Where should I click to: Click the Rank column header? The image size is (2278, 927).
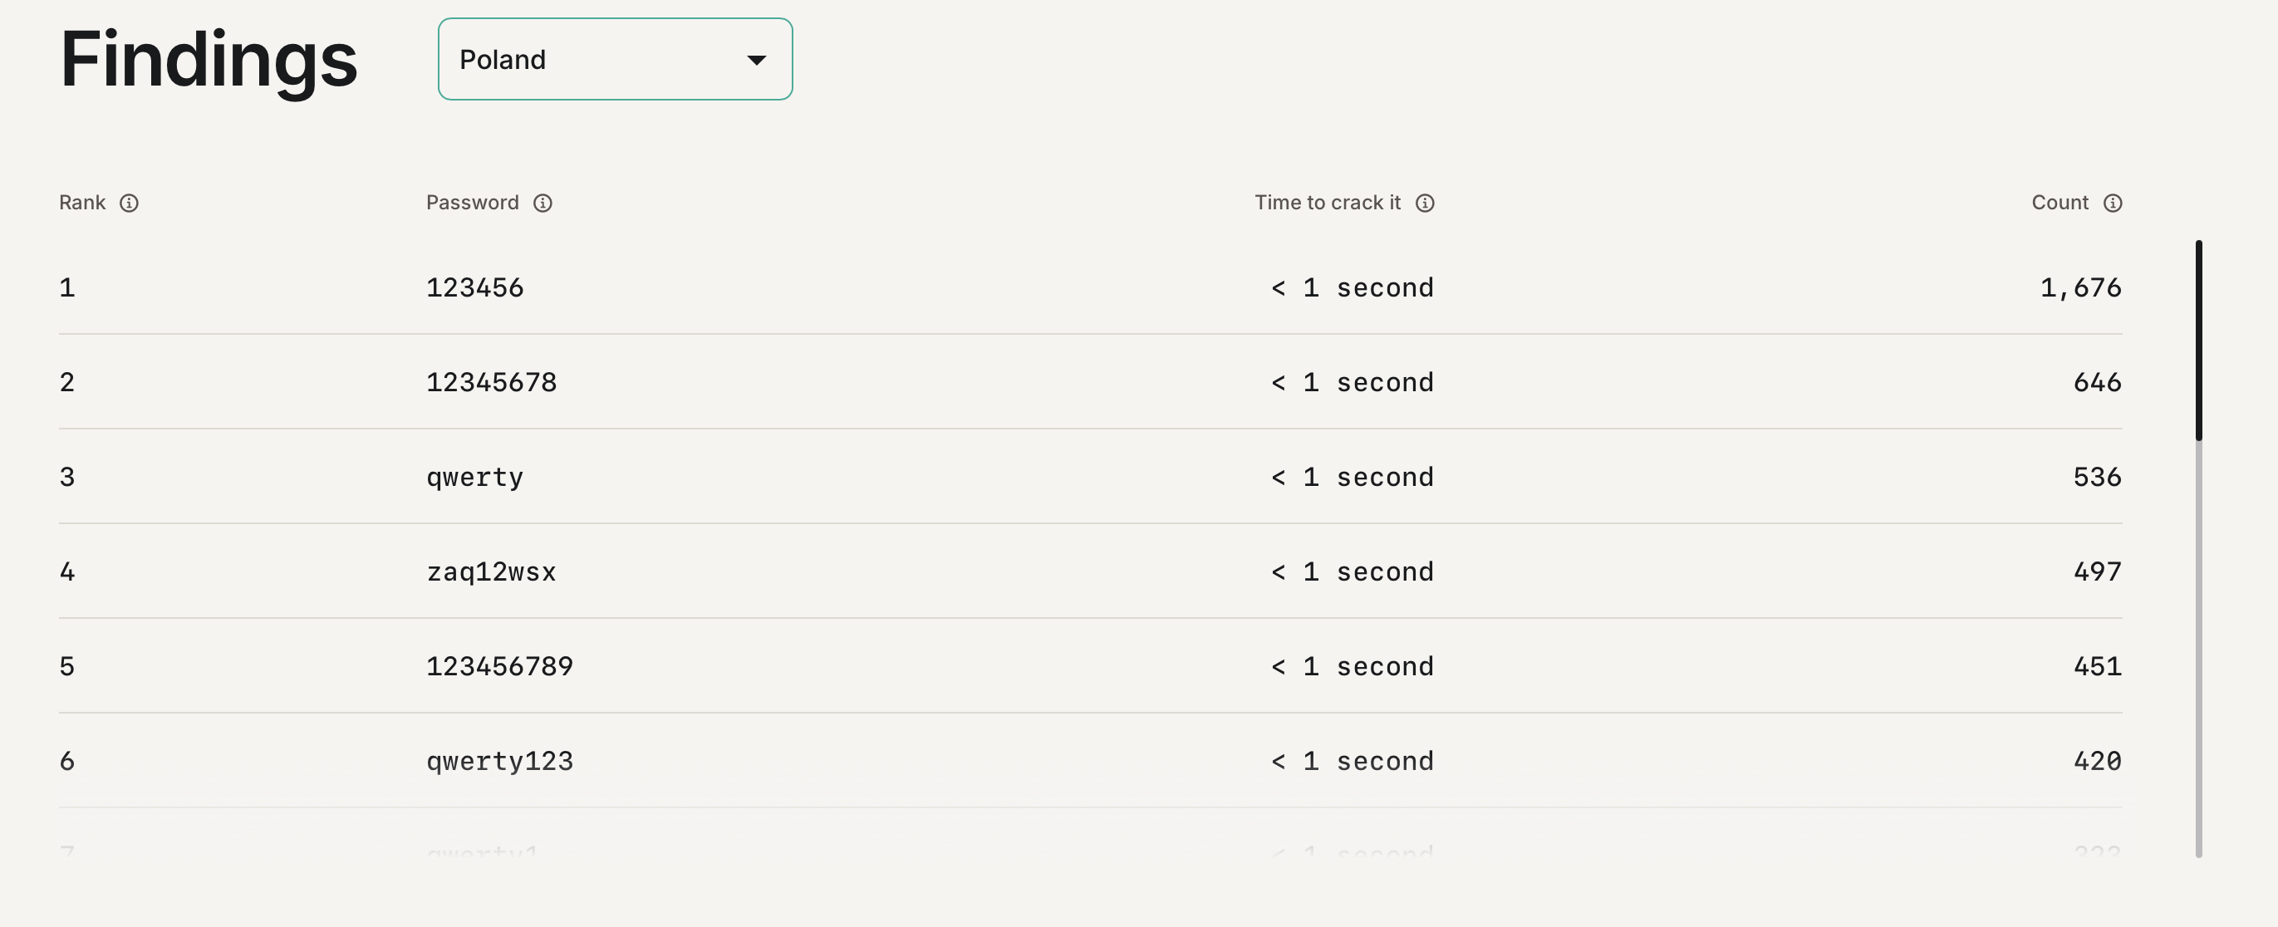pos(82,203)
